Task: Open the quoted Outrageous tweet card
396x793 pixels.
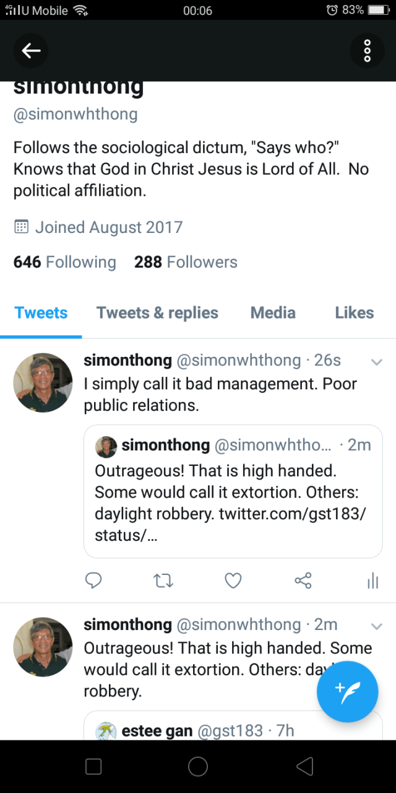Action: click(x=233, y=491)
